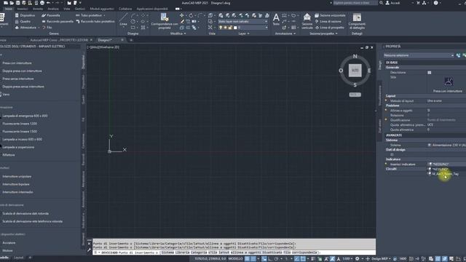Click the Undo arrow in quick access toolbar
This screenshot has width=466, height=262.
point(49,3)
